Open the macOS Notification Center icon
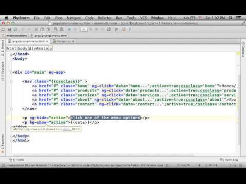Viewport: 246px width, 184px height. tap(238, 18)
